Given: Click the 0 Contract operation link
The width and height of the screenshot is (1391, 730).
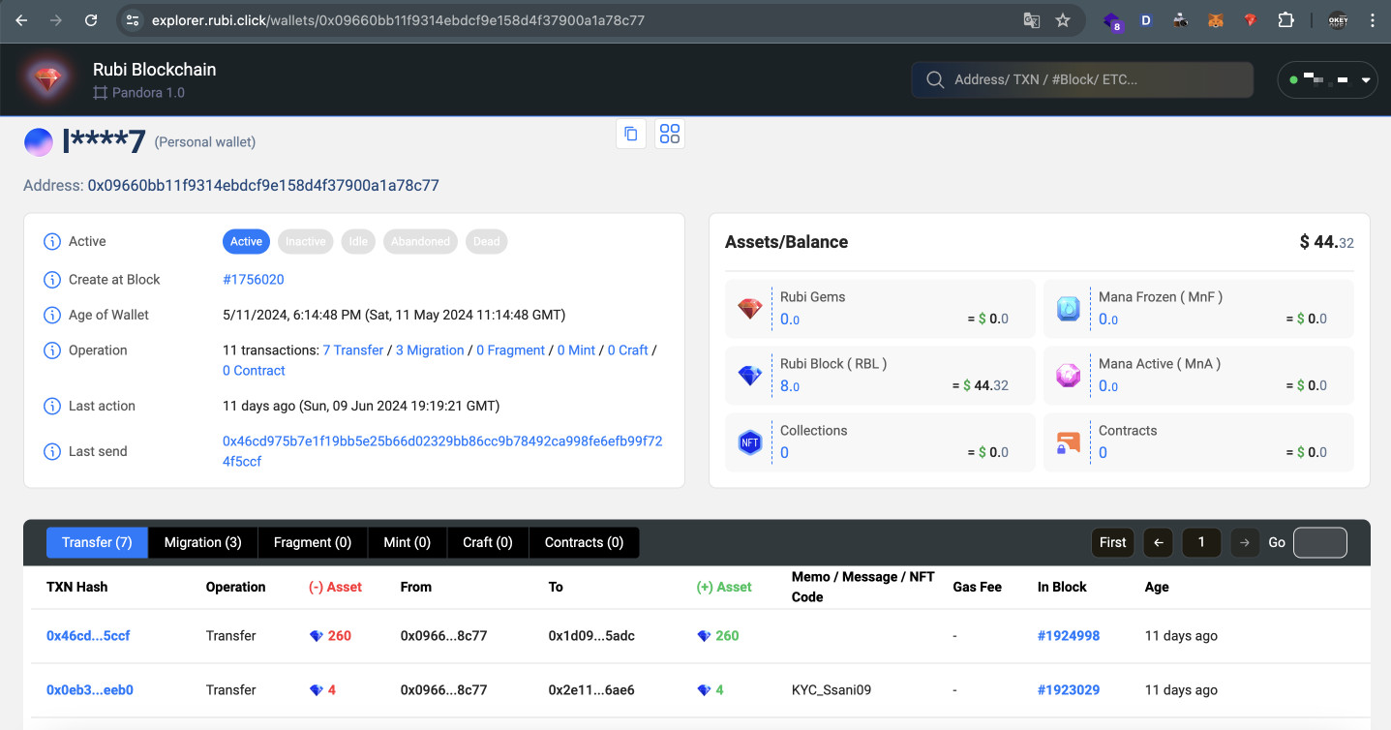Looking at the screenshot, I should point(254,371).
